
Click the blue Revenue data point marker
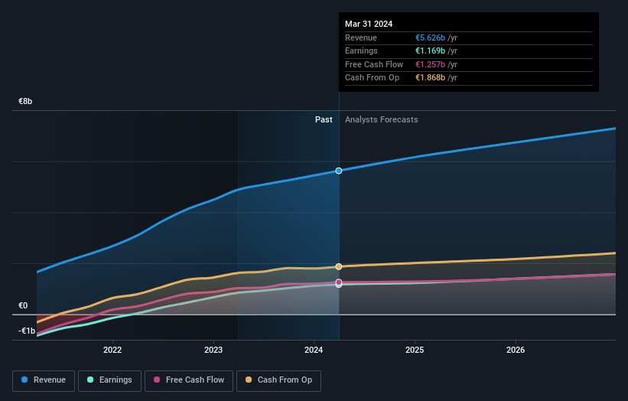(339, 171)
